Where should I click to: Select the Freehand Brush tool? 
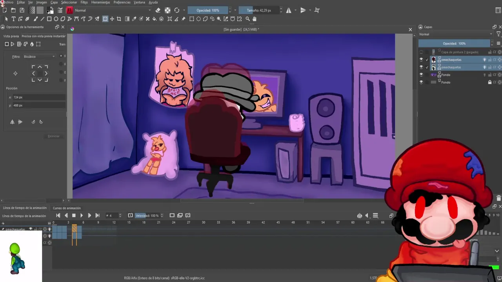(x=36, y=19)
